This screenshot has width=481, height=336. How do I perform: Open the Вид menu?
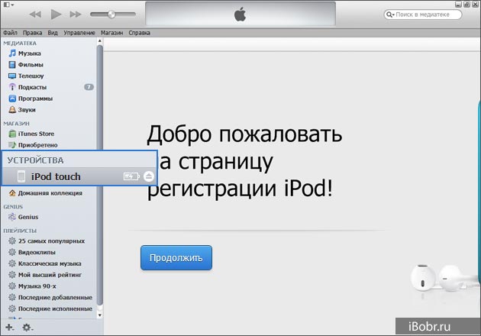click(53, 33)
